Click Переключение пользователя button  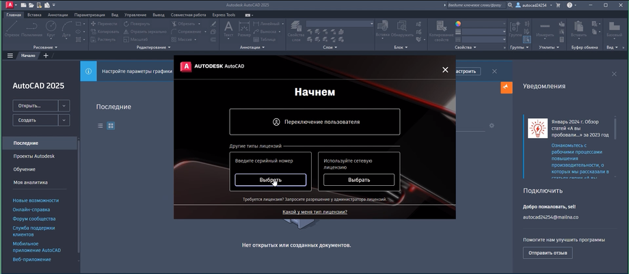tap(314, 122)
